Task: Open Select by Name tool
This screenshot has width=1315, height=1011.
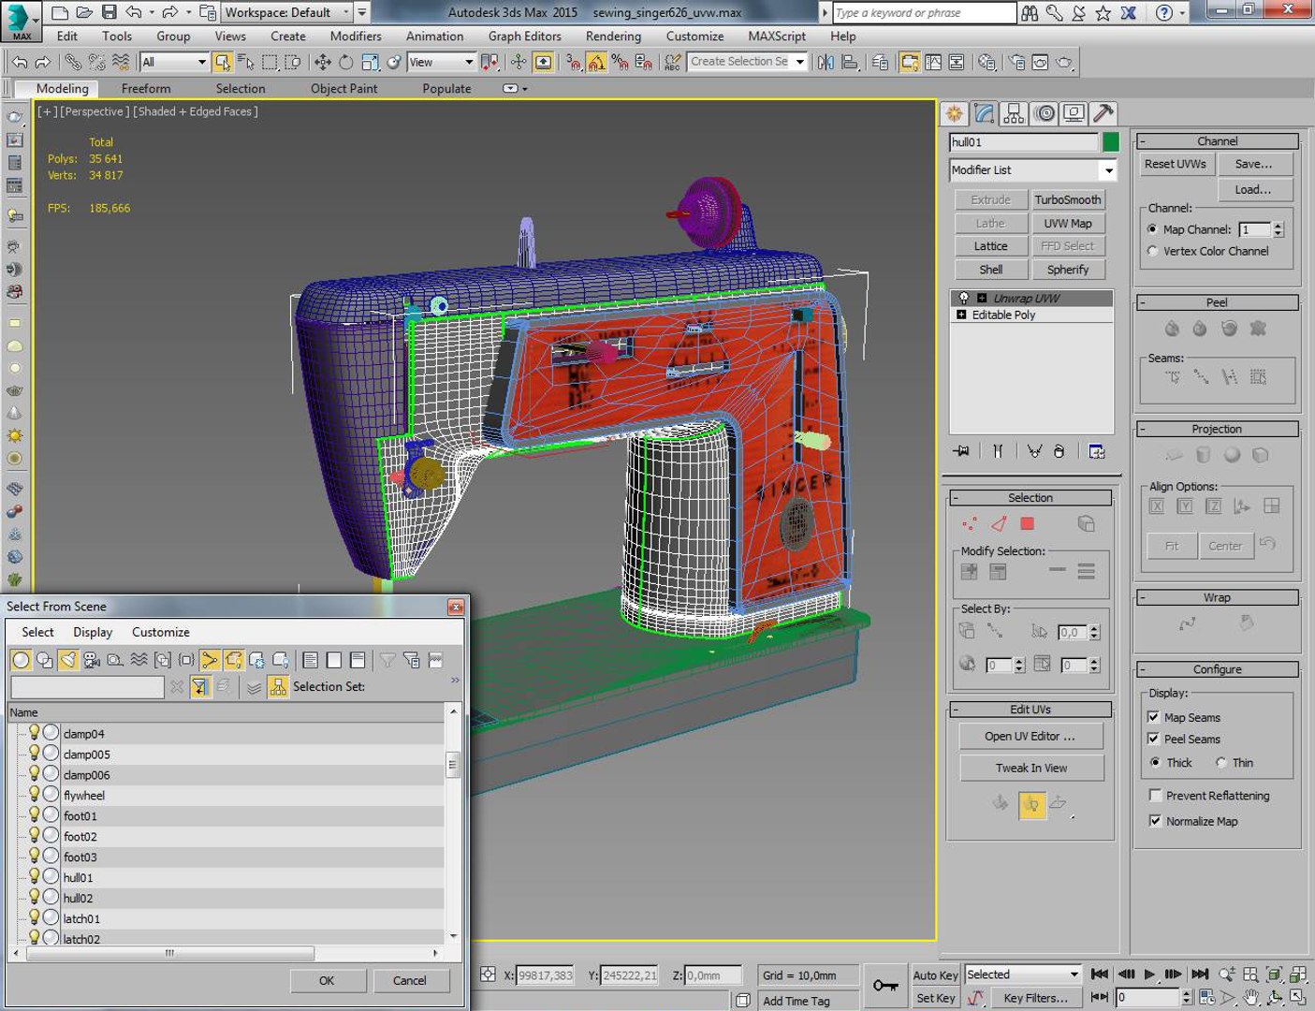Action: (245, 62)
